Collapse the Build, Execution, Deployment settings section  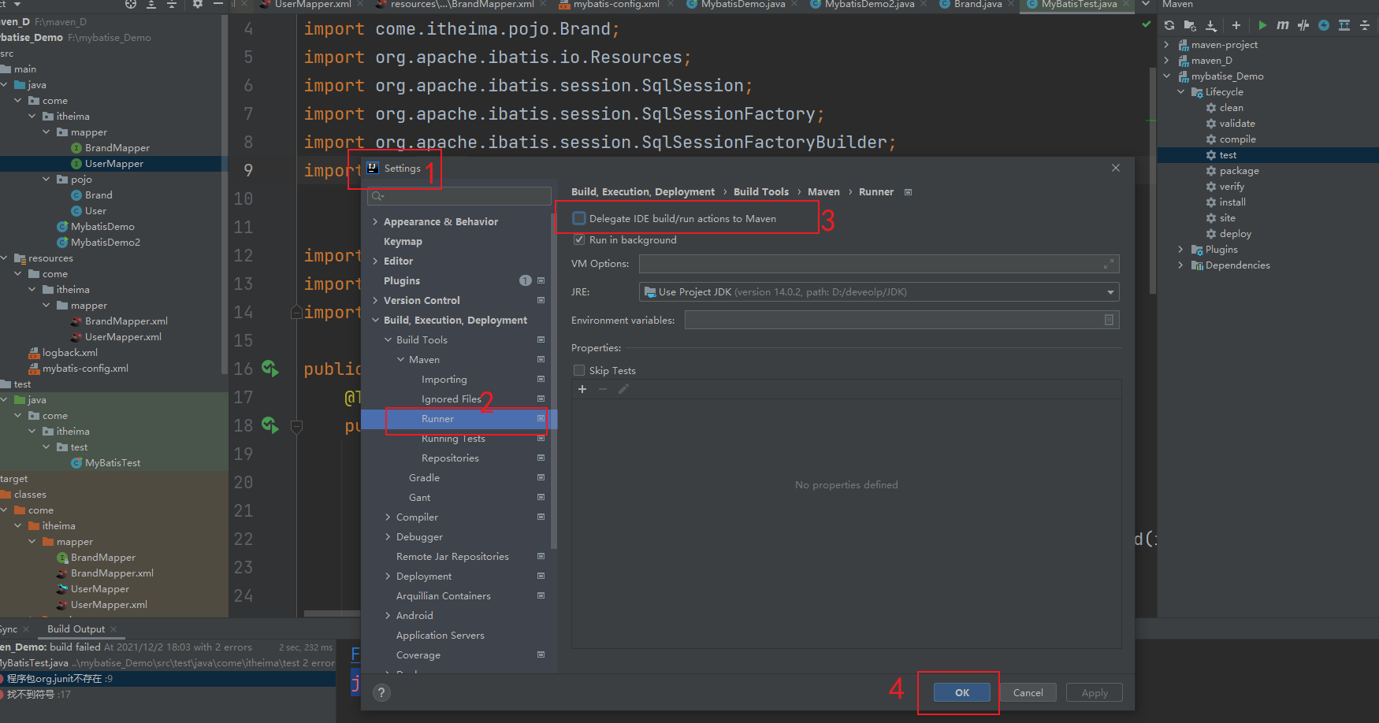point(376,320)
